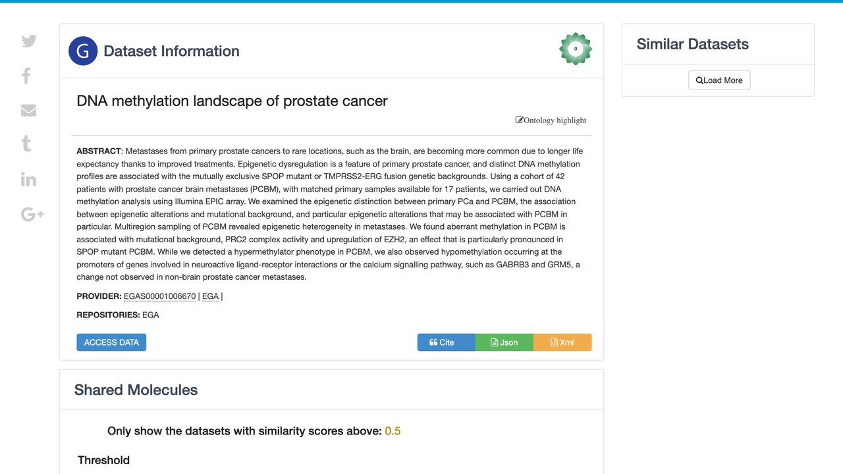Export dataset as Xml

pyautogui.click(x=562, y=342)
